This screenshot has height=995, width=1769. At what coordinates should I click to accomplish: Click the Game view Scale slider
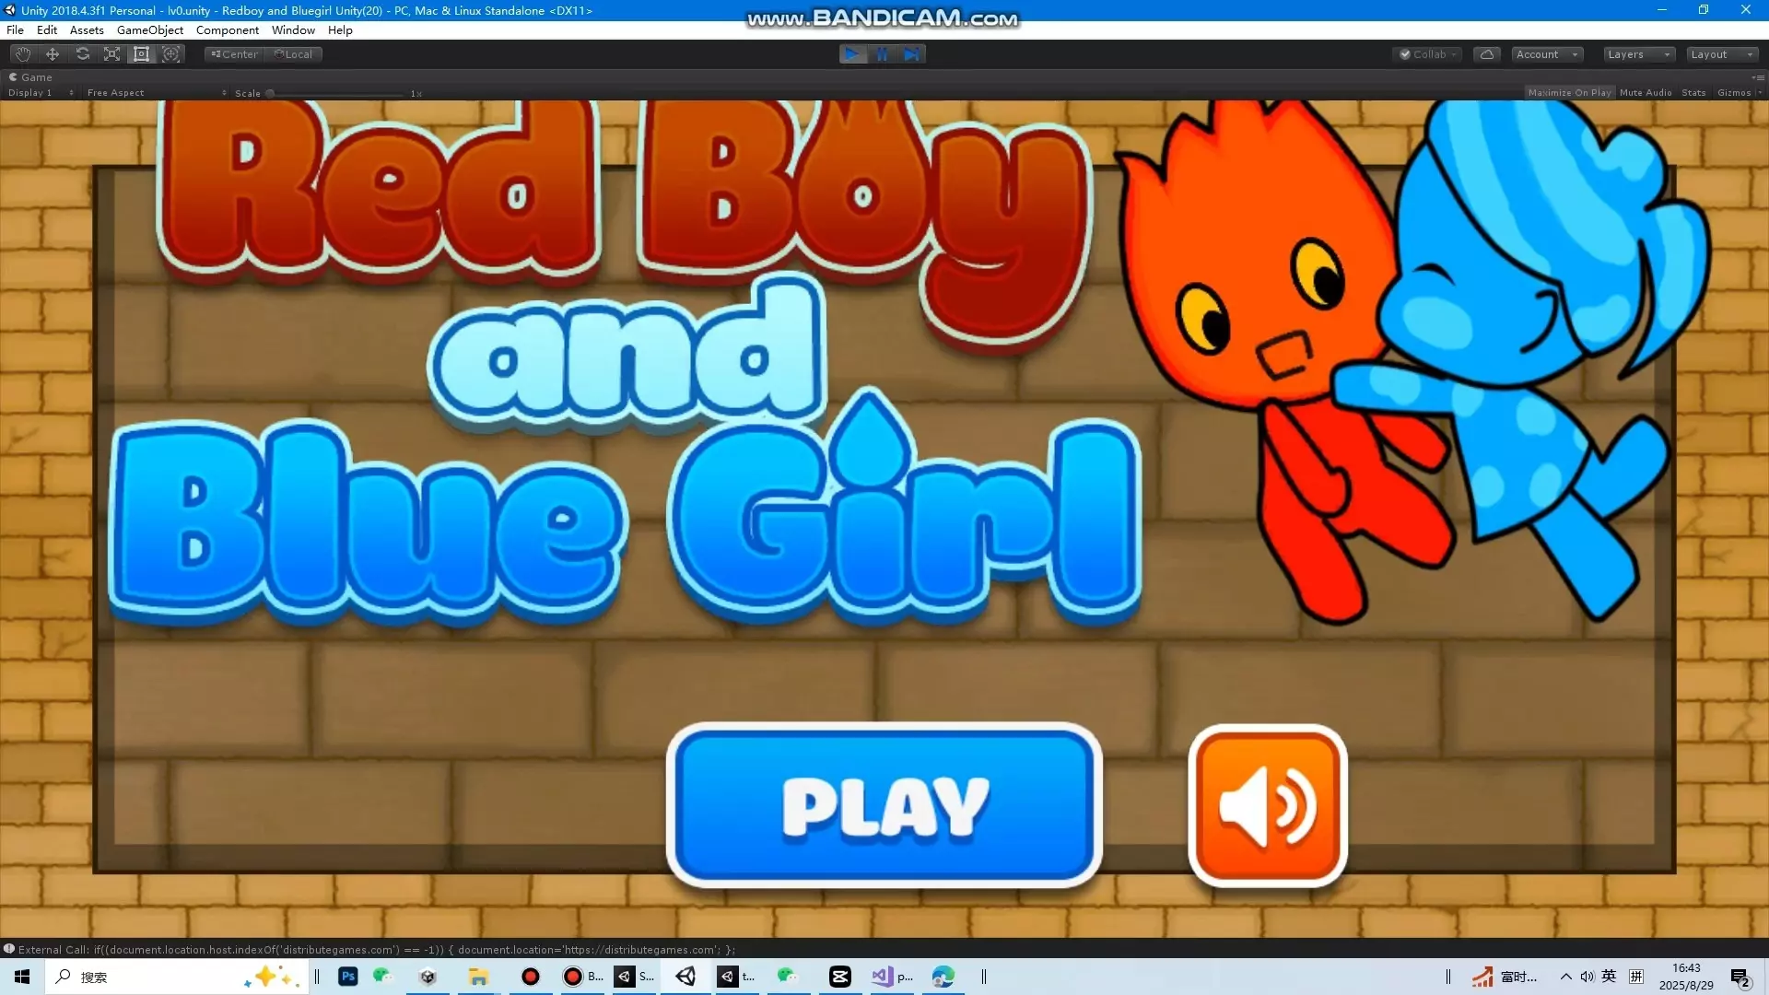(336, 93)
